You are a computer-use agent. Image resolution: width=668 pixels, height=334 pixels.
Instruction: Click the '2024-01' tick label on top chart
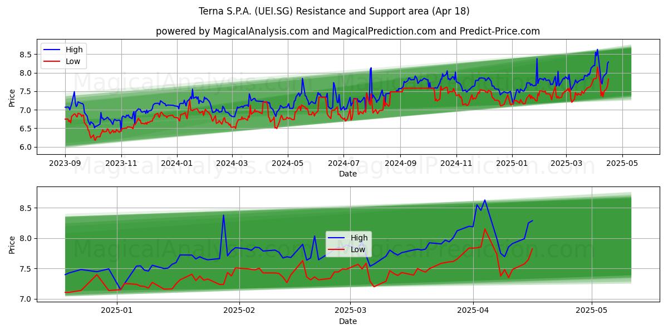(x=177, y=163)
